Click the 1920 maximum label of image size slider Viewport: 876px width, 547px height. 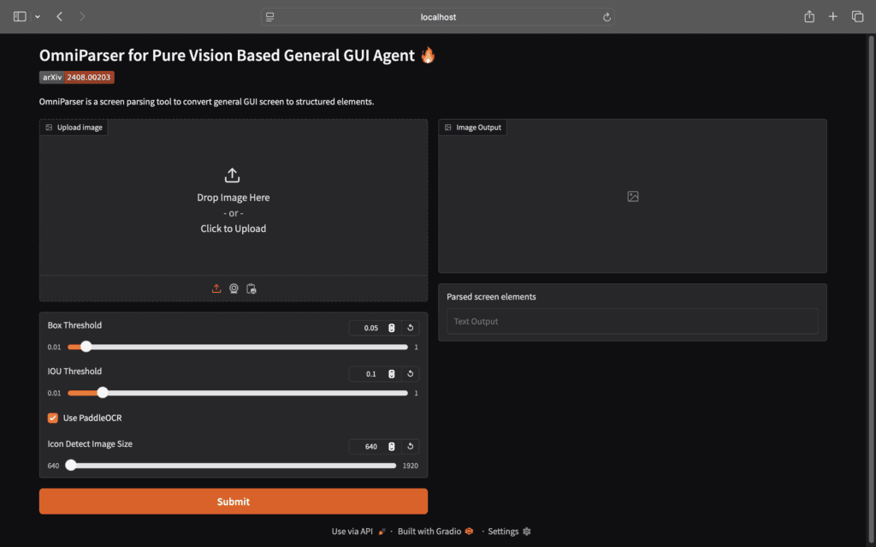coord(410,466)
